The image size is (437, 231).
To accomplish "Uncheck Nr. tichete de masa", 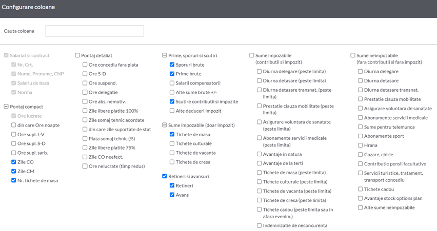I will (x=14, y=180).
